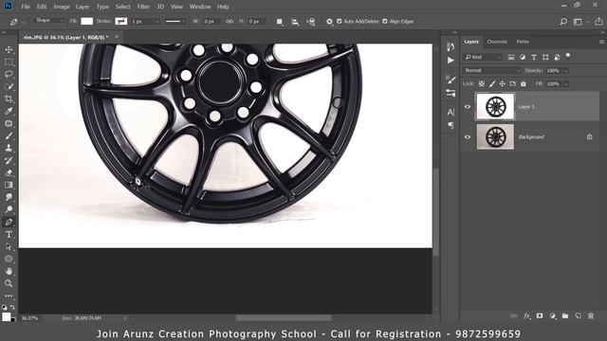Select the Gradient tool
Image resolution: width=607 pixels, height=341 pixels.
(x=9, y=185)
